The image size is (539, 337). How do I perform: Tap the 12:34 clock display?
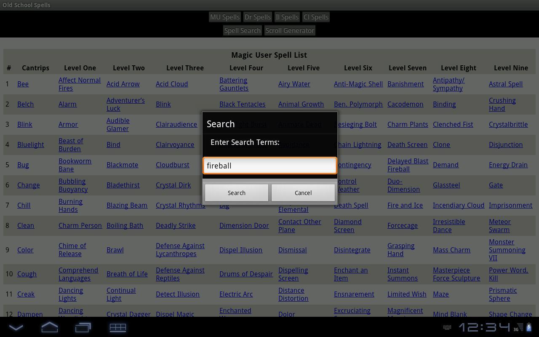[x=484, y=327]
